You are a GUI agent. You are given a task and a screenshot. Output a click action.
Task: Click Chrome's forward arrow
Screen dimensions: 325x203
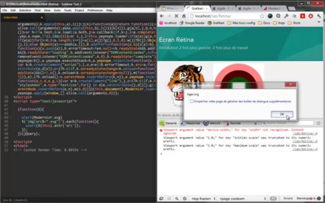[169, 16]
